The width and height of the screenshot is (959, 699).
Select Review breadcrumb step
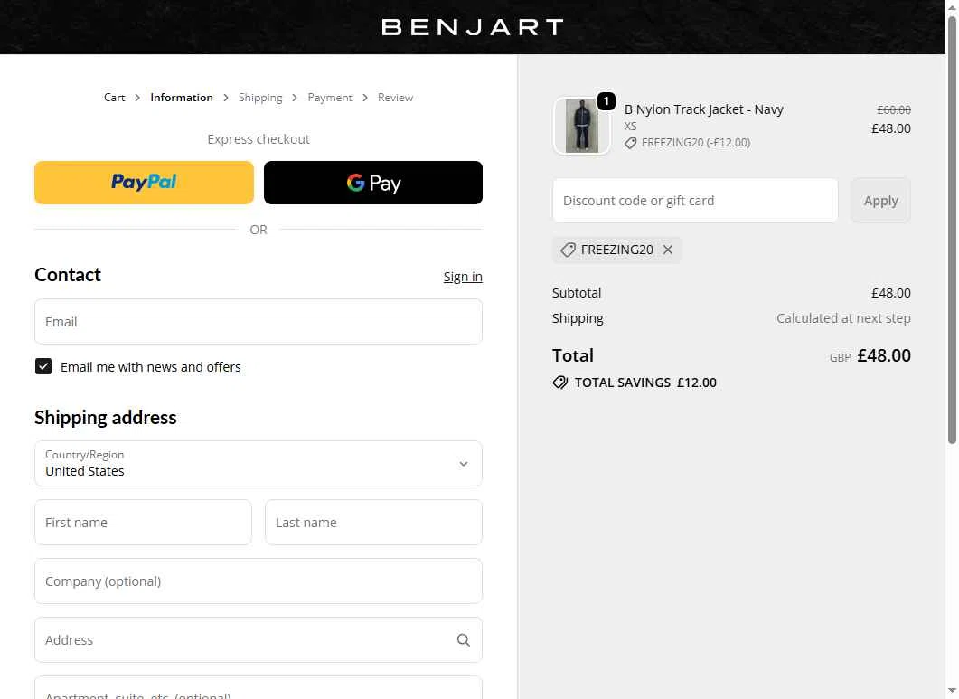point(395,98)
